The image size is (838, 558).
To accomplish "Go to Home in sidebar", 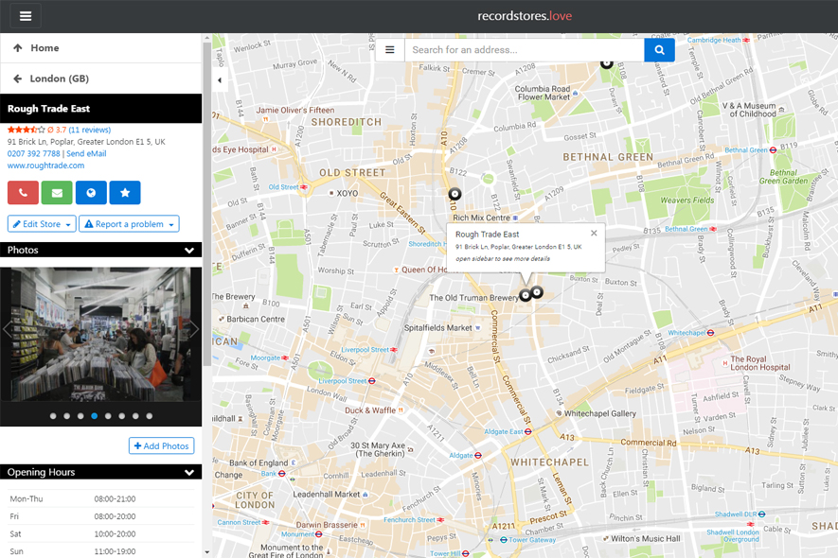I will click(x=101, y=48).
